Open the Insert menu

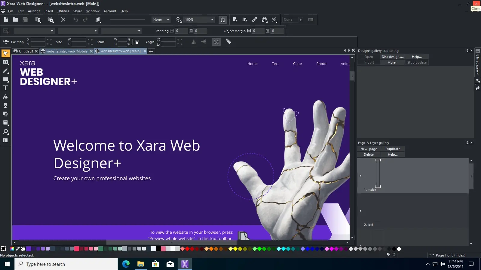pos(49,11)
